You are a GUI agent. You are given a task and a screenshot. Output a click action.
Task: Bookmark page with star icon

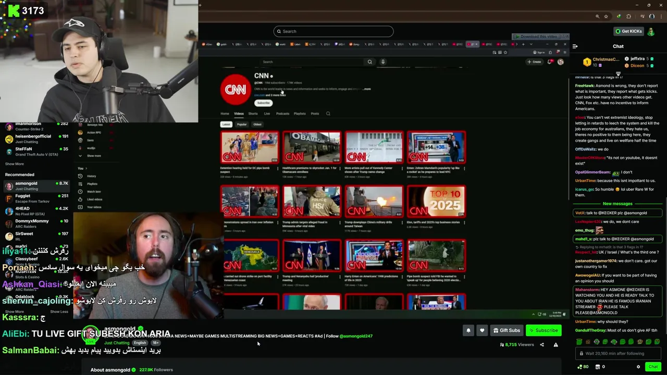tap(606, 17)
